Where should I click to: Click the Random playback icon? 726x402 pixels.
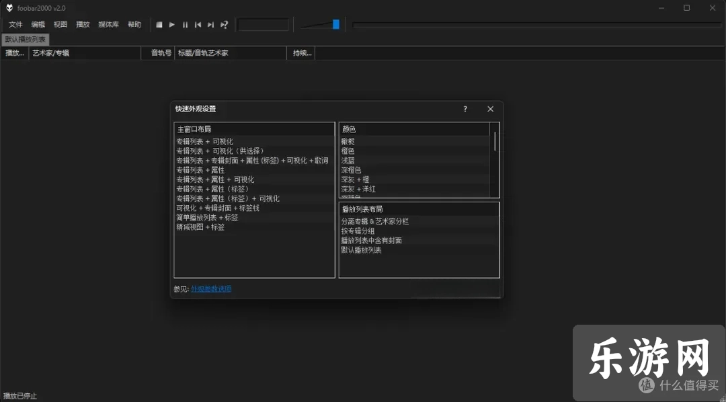[x=224, y=25]
